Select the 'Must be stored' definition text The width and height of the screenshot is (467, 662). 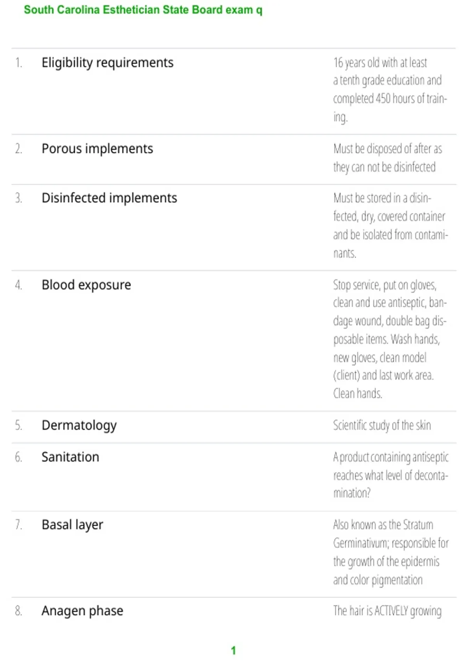pyautogui.click(x=391, y=225)
